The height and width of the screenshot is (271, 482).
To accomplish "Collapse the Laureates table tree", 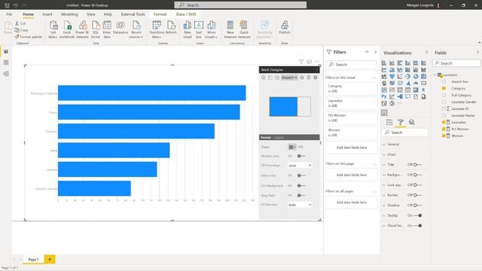I will tap(435, 75).
